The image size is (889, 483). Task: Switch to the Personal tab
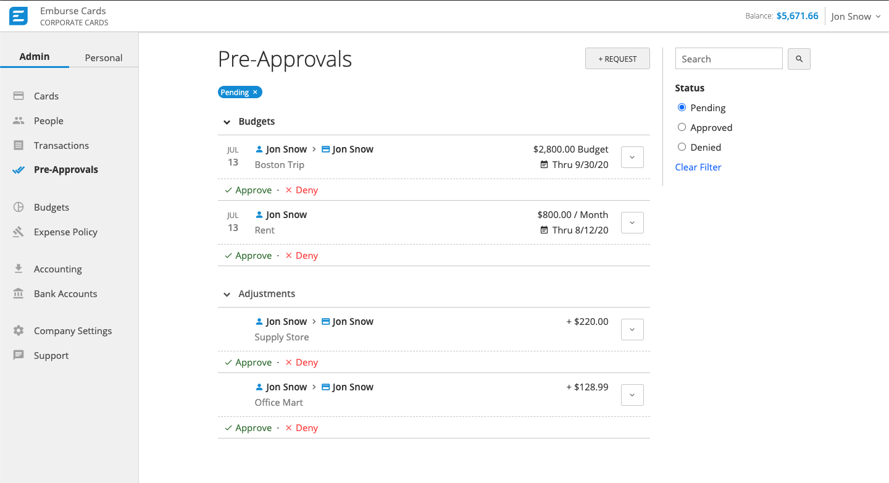pos(102,57)
